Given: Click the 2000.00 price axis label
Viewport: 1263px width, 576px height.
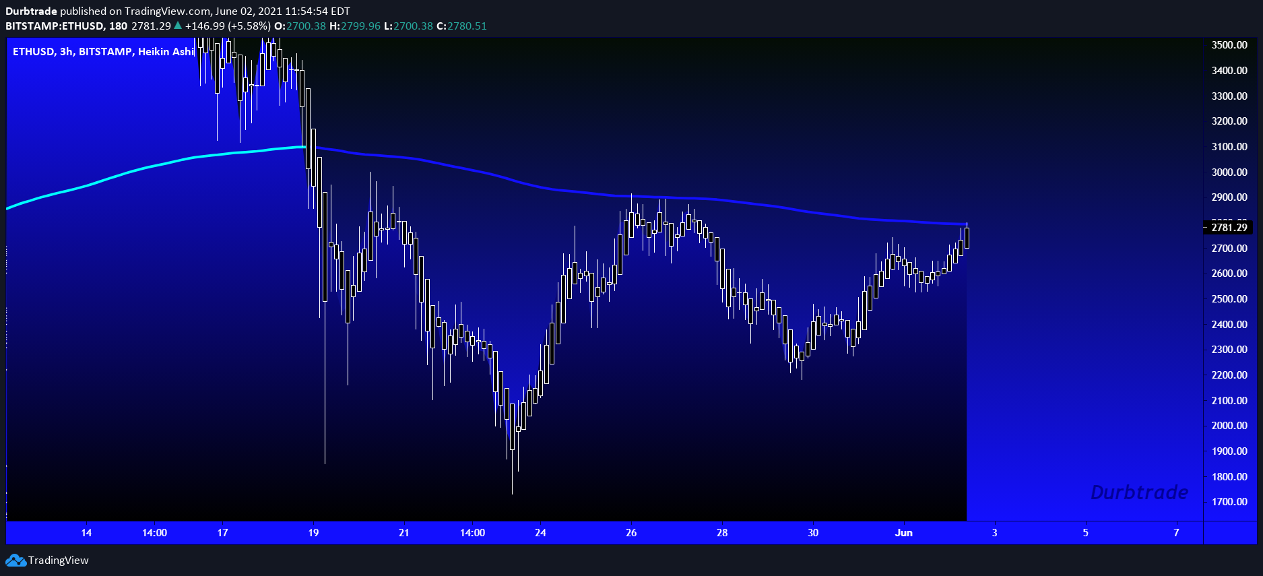Looking at the screenshot, I should tap(1229, 426).
